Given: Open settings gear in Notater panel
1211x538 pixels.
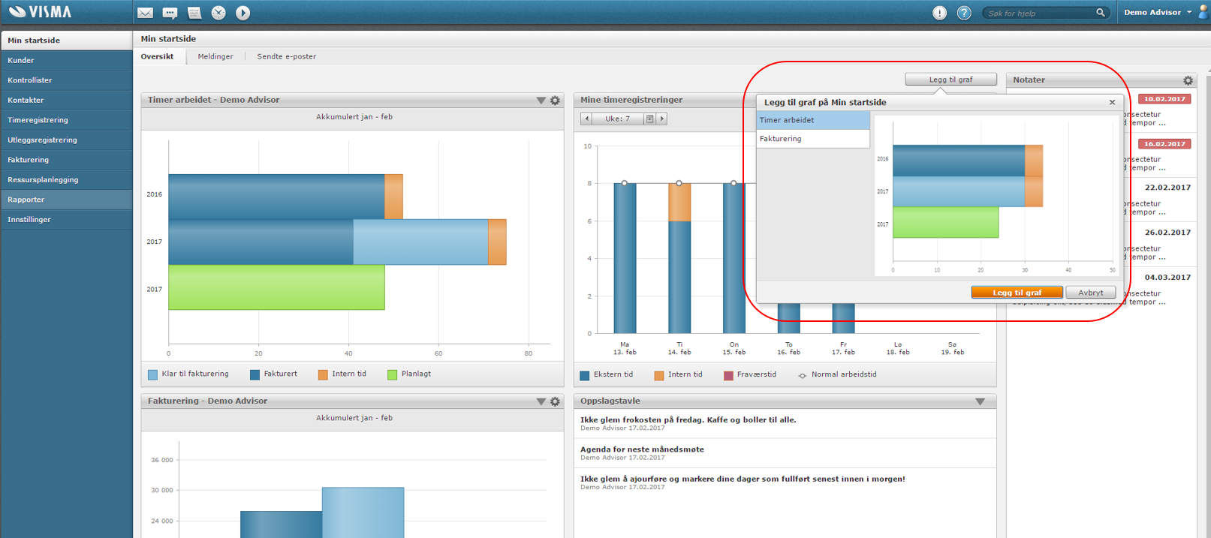Looking at the screenshot, I should point(1188,80).
